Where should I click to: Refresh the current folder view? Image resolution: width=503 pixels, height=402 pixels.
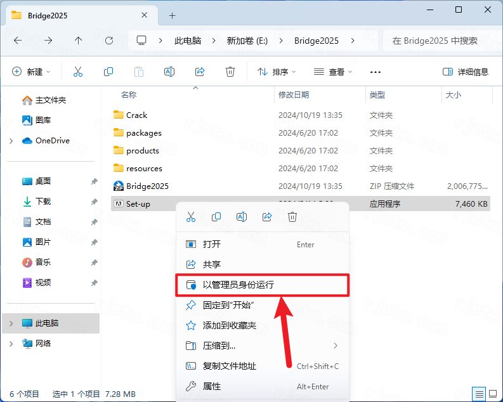pos(109,41)
